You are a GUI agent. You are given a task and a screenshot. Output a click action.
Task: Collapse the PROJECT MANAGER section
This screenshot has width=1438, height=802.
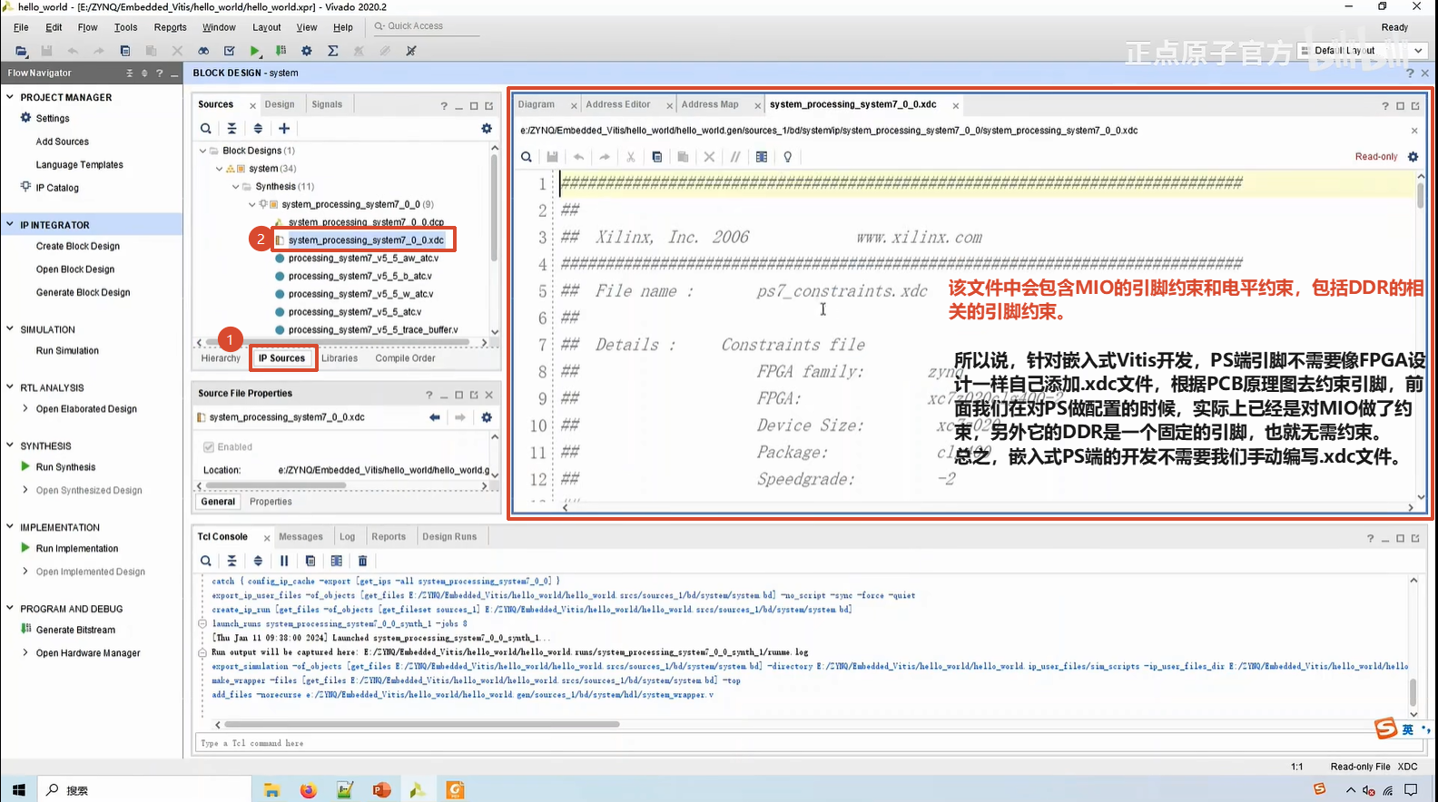tap(10, 97)
